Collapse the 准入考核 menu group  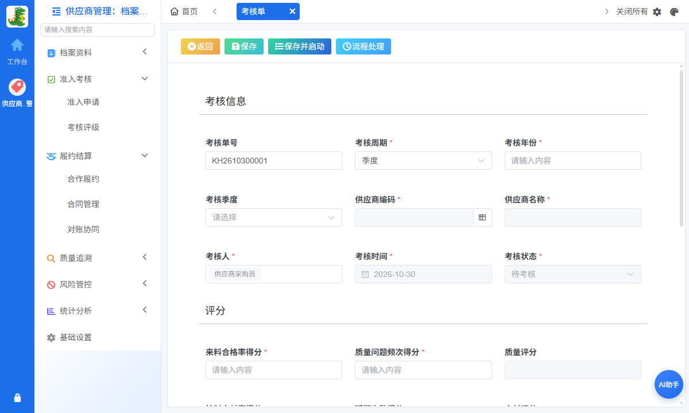click(x=98, y=79)
